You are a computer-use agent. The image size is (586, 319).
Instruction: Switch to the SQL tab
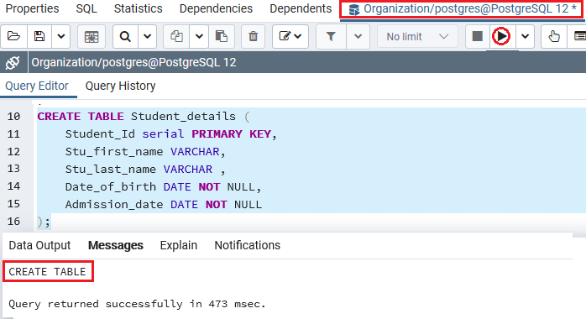coord(86,8)
